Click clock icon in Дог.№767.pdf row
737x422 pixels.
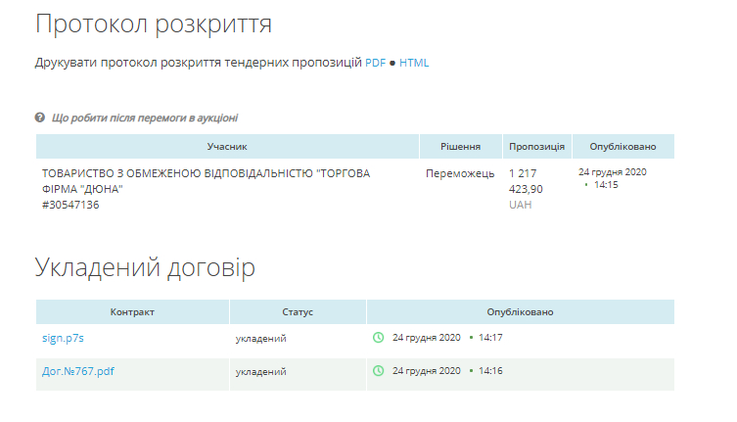[378, 371]
